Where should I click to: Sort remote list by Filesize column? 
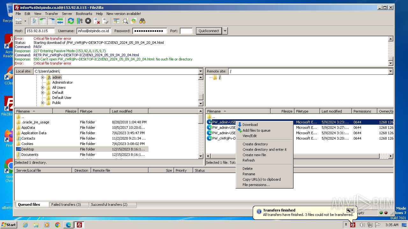tap(282, 111)
